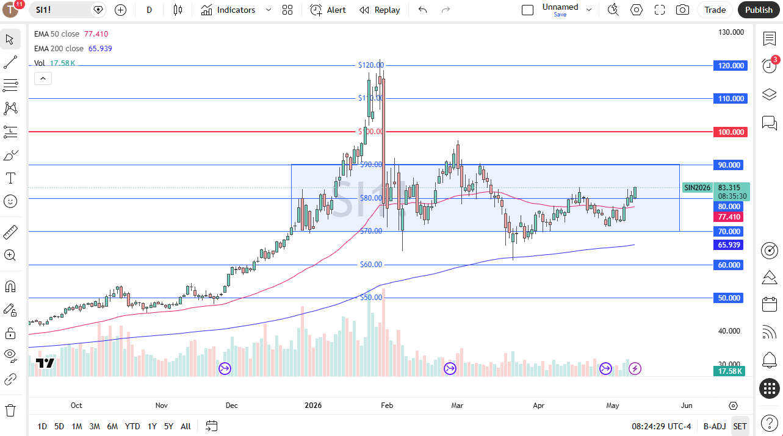Add symbol with compare plus button
Screen dimensions: 783x436
120,10
